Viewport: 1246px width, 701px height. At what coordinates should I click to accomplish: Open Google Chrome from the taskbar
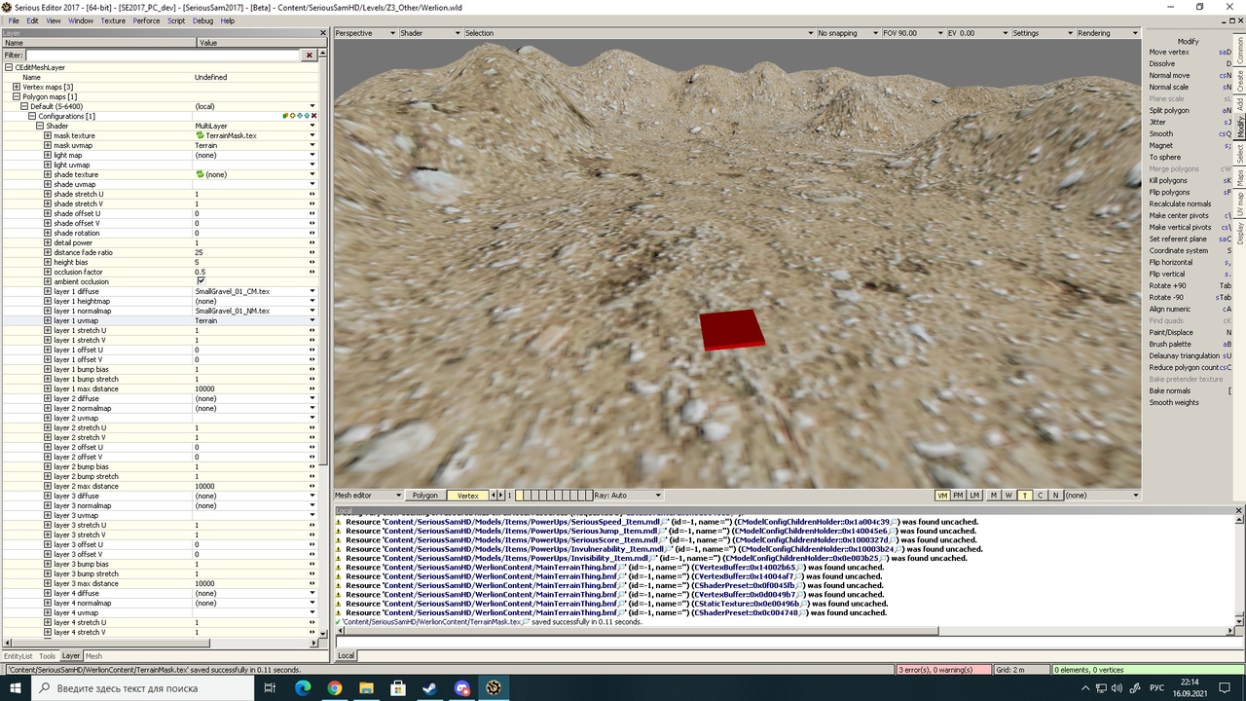334,687
